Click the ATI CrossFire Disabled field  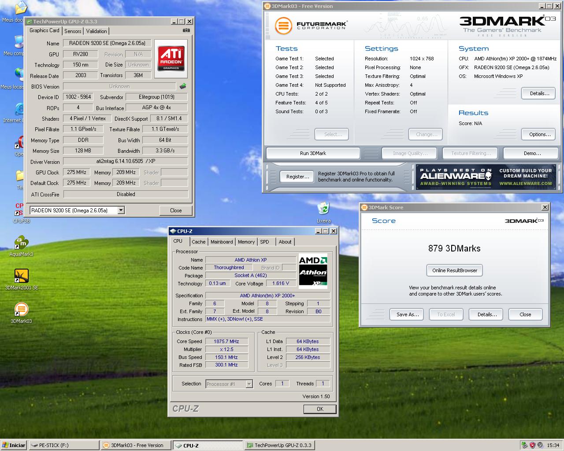(126, 194)
